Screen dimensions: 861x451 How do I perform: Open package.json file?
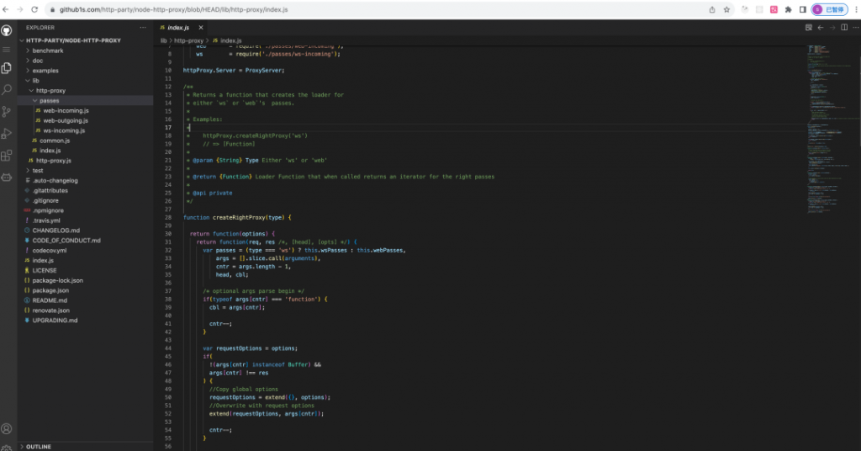click(86, 290)
